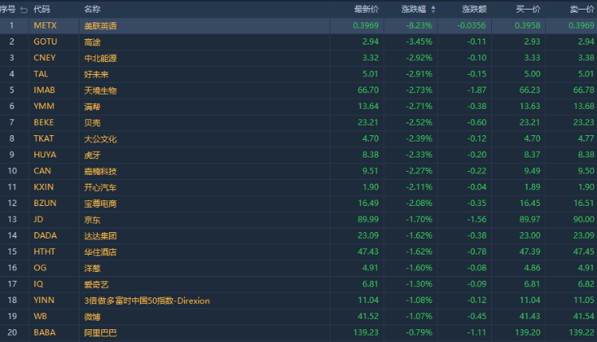Select the HTHT ticker code
597x342 pixels.
coord(44,252)
